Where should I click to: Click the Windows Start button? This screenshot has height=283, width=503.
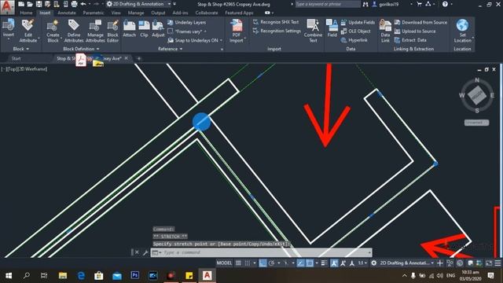pos(9,275)
